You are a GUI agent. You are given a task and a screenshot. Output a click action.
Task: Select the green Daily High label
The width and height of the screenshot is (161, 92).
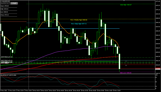coord(126,5)
